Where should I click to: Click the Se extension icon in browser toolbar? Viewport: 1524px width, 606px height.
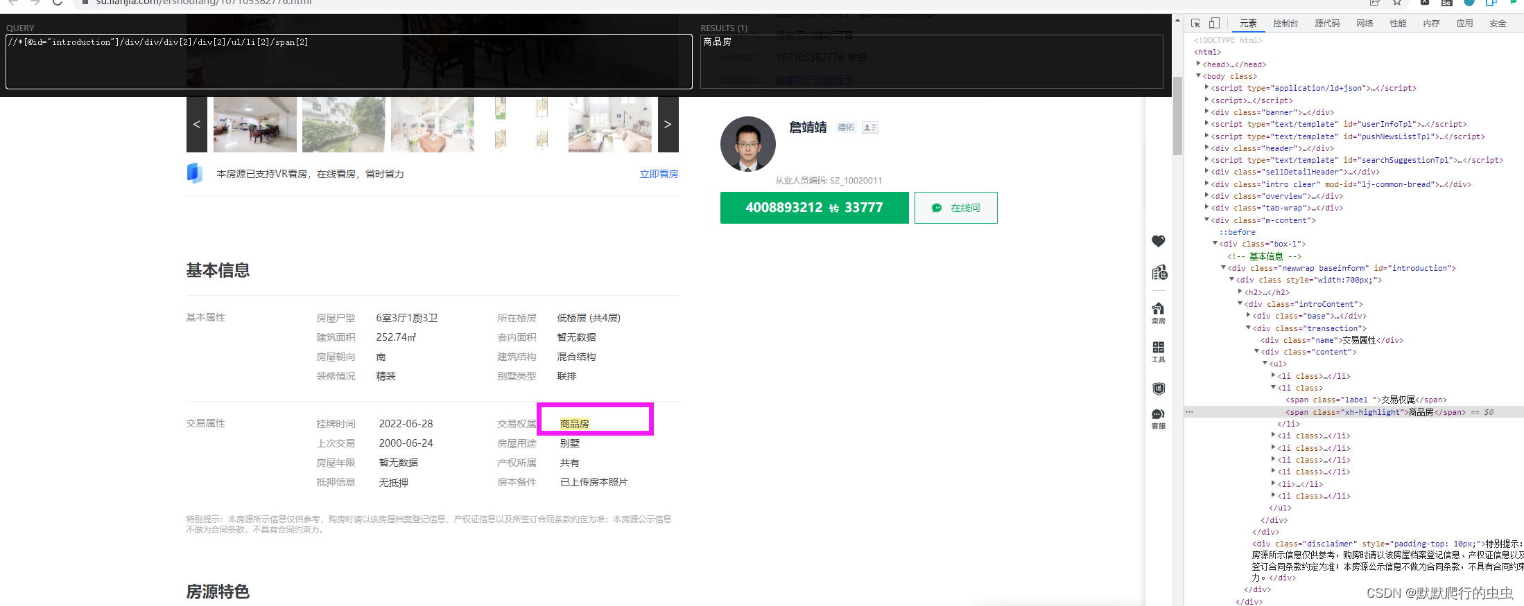pos(1446,3)
